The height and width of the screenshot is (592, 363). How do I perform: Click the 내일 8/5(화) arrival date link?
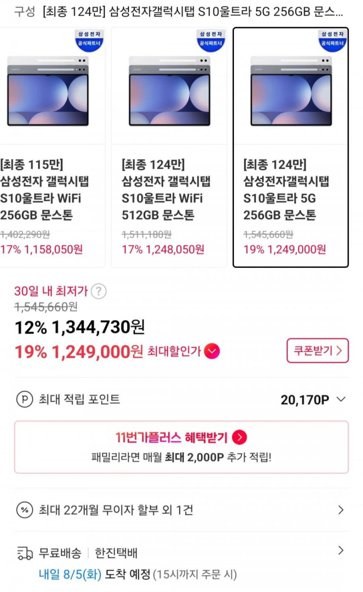click(70, 574)
